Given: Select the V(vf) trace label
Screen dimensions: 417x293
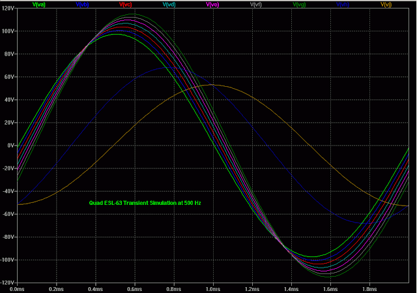Looking at the screenshot, I should tap(256, 5).
